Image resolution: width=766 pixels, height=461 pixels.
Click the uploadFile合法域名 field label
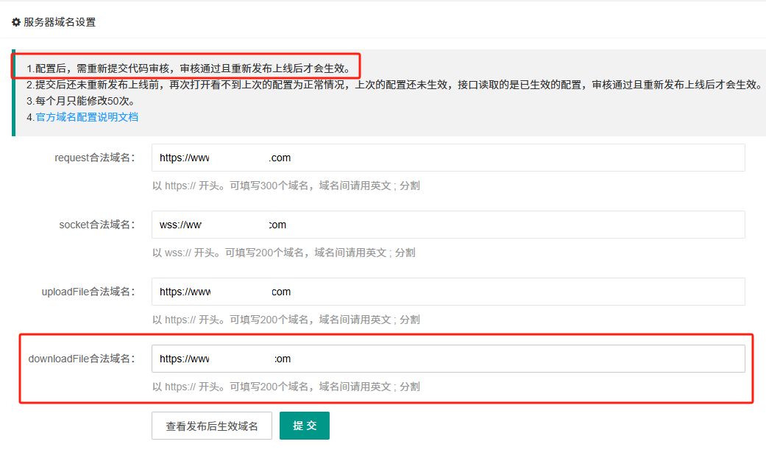click(88, 292)
